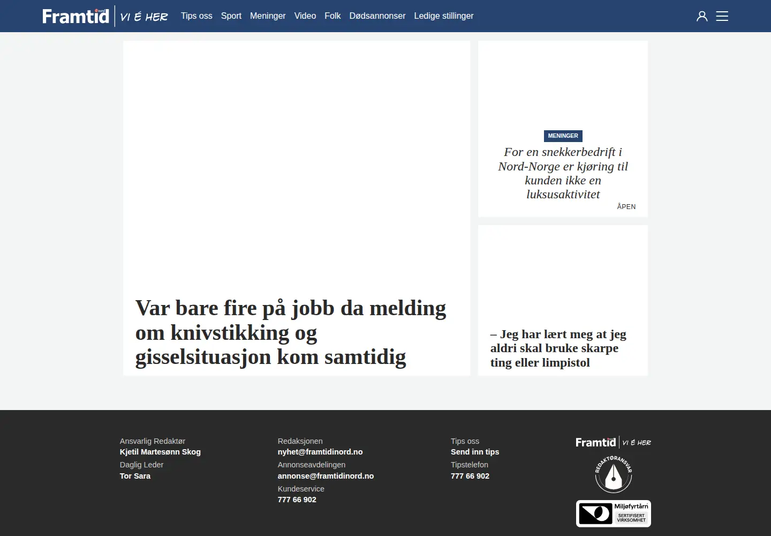Open the Folk section
Viewport: 771px width, 536px height.
332,16
